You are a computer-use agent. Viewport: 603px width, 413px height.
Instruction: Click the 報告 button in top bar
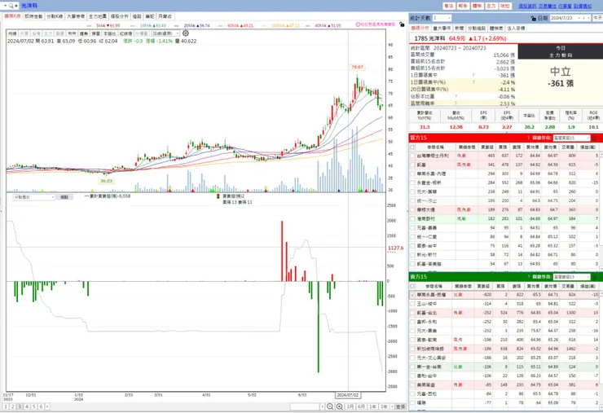tap(463, 6)
